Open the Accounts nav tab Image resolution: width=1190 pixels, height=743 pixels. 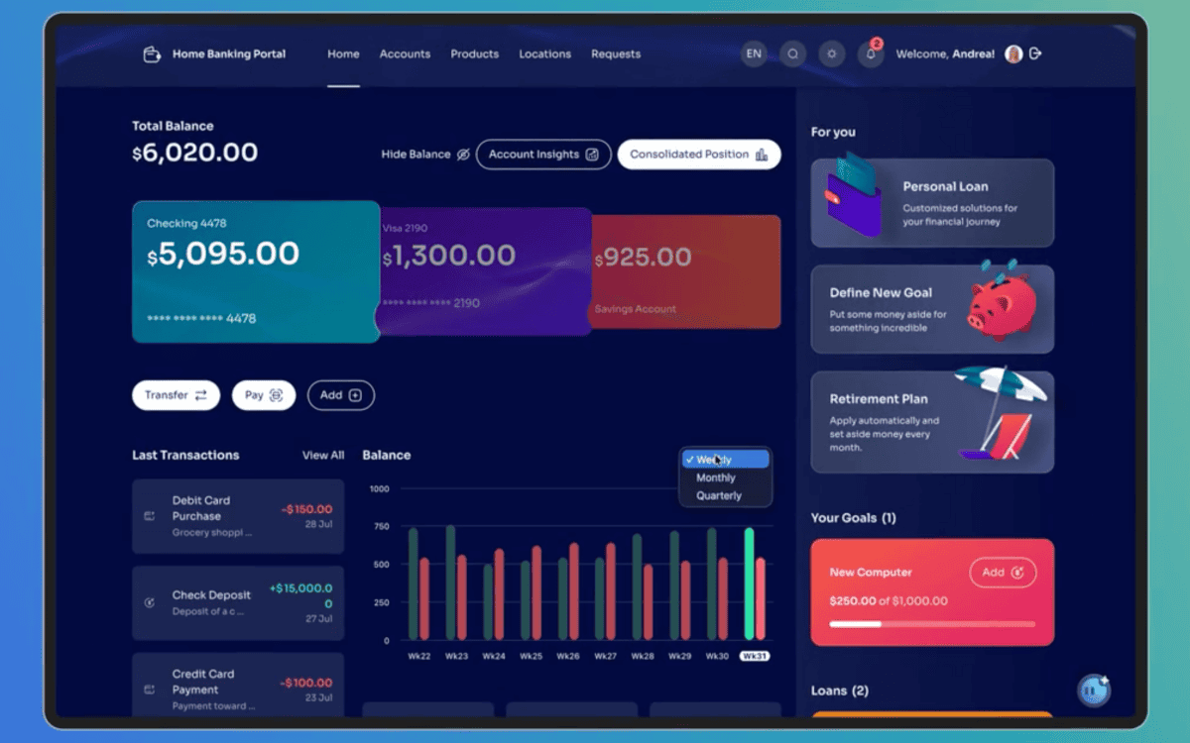click(x=405, y=54)
